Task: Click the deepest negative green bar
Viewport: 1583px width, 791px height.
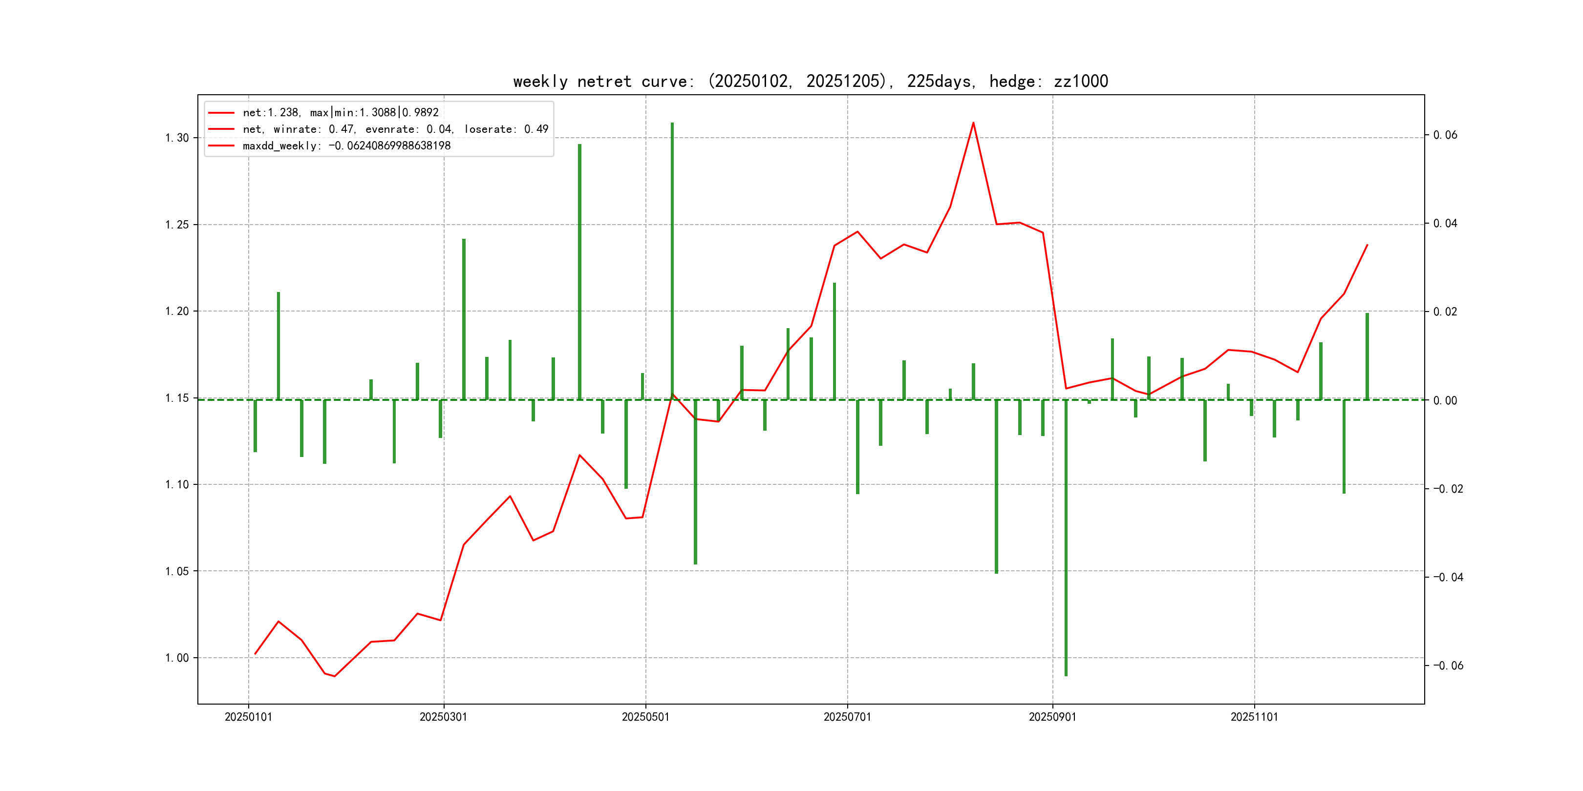Action: [x=1066, y=541]
